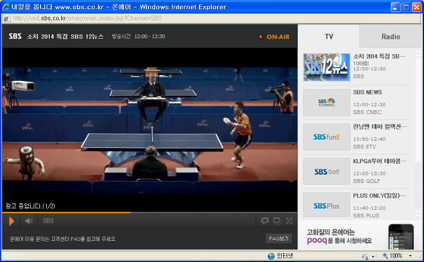
Task: Click the page icon in address bar
Action: [7, 18]
